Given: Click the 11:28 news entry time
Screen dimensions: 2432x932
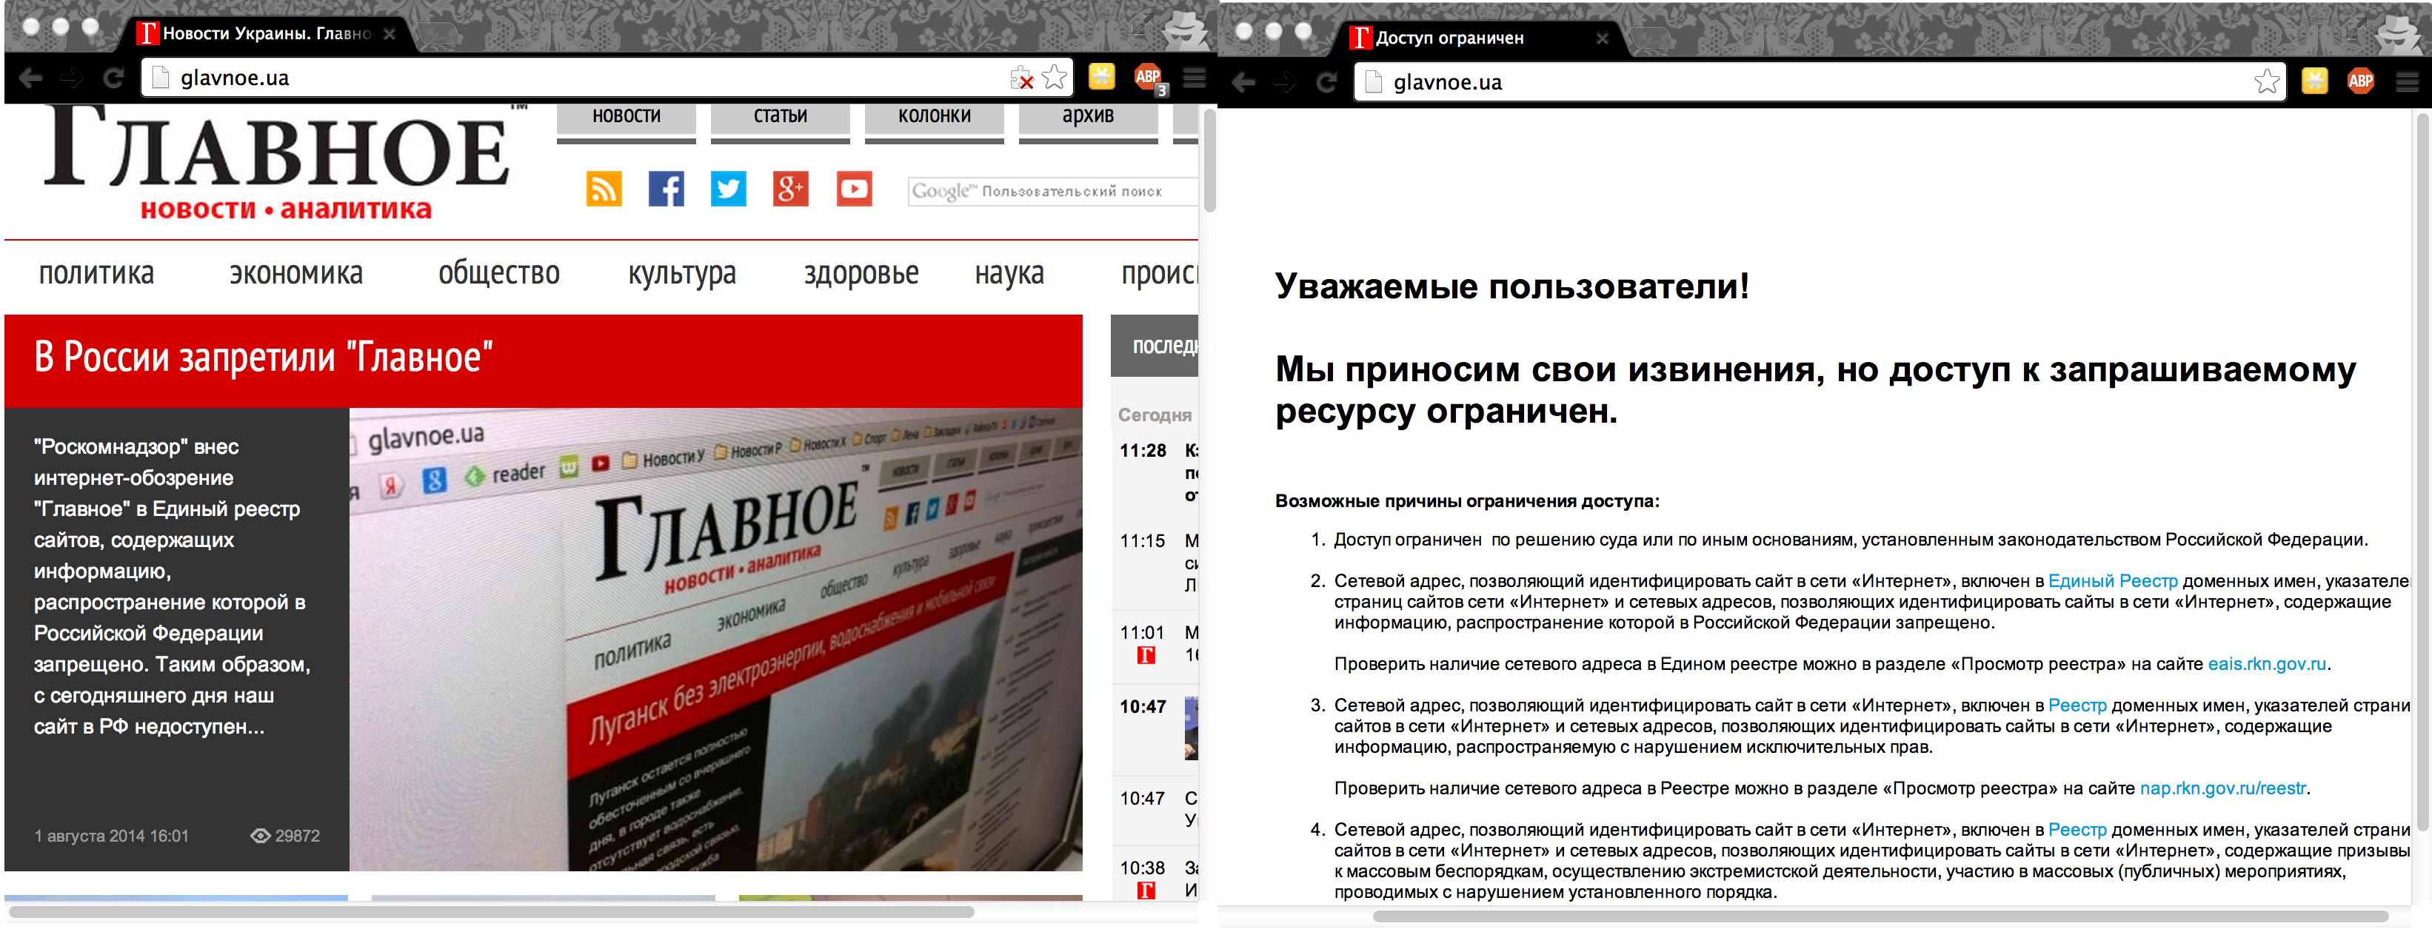Looking at the screenshot, I should coord(1143,452).
